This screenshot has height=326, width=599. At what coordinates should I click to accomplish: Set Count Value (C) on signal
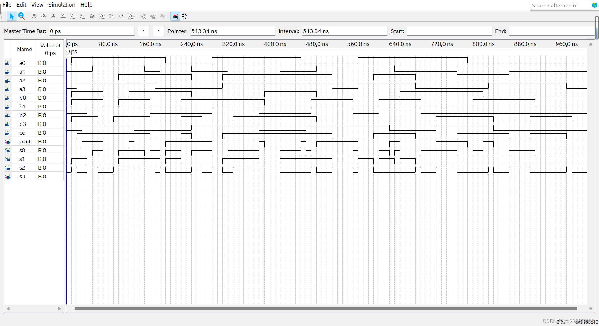tap(102, 16)
